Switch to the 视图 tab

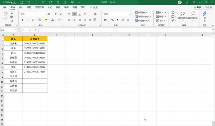click(75, 7)
